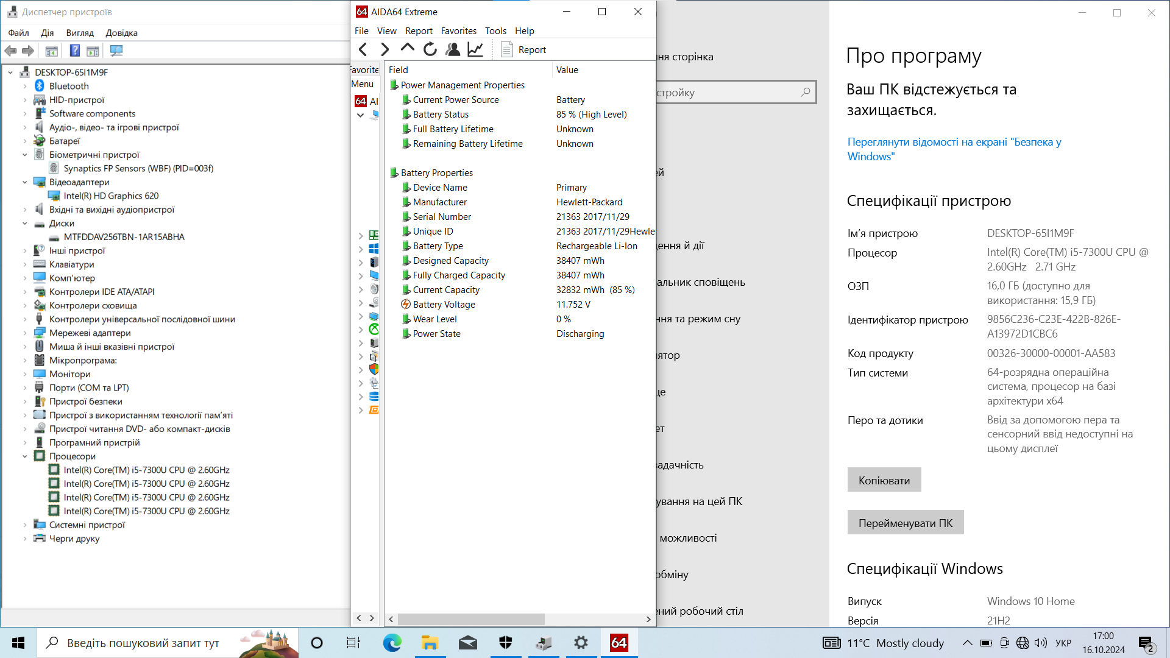Open the View menu in AIDA64
1170x658 pixels.
tap(386, 30)
